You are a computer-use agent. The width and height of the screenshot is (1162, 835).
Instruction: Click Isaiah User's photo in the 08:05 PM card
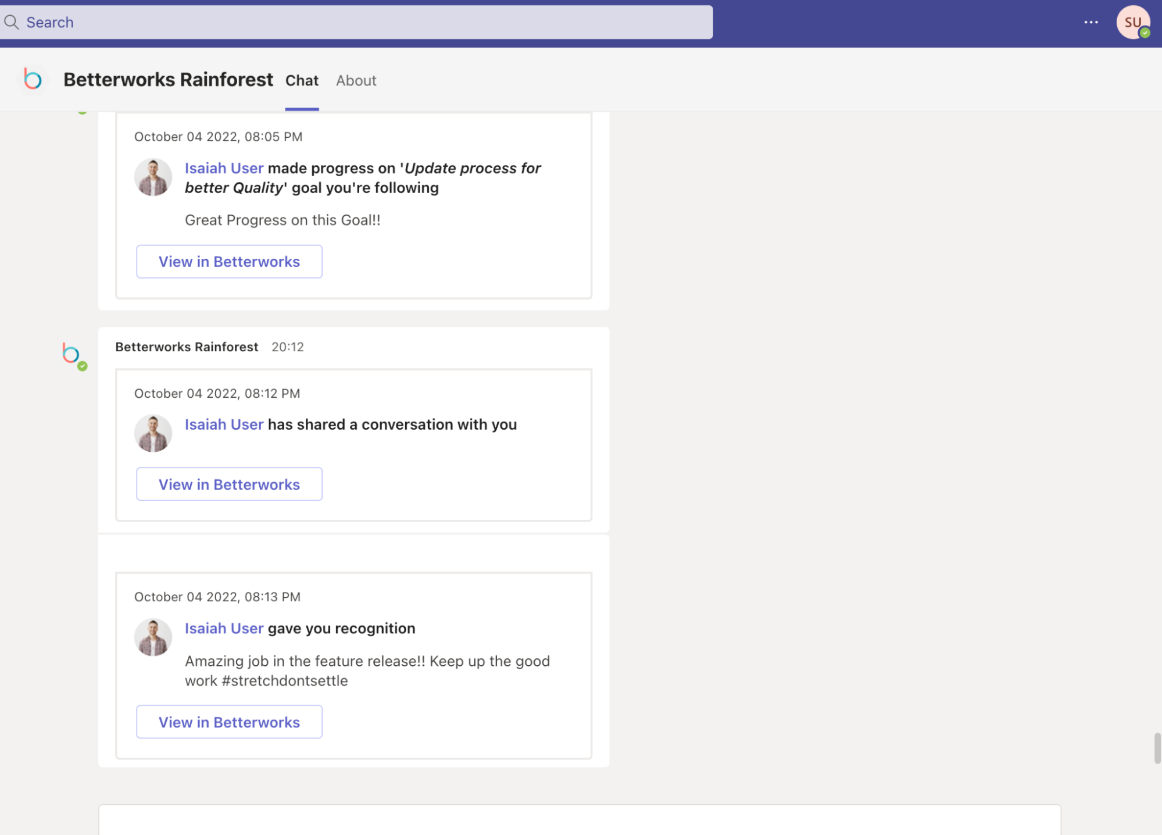[153, 177]
